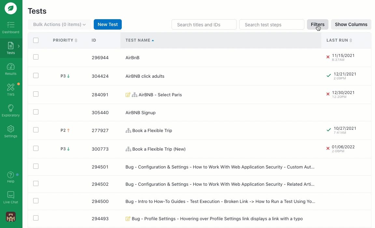The image size is (375, 228).
Task: Click test ID 294501
Action: coord(100,167)
